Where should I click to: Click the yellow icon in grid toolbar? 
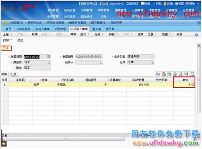[164, 74]
